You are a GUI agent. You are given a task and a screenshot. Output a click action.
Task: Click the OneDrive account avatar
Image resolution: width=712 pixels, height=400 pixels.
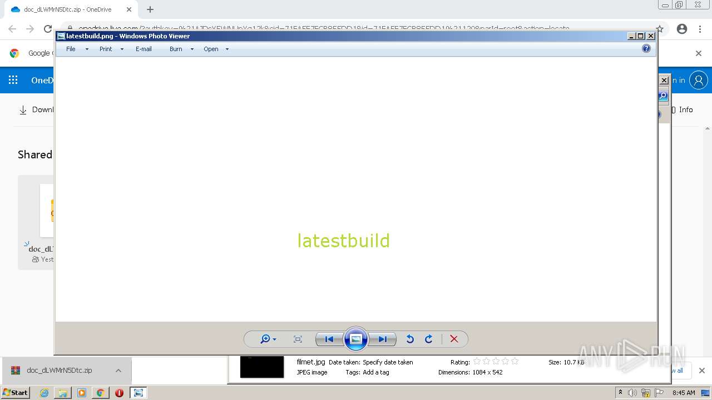[x=699, y=80]
